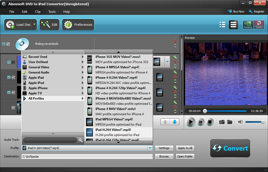The width and height of the screenshot is (268, 172).
Task: Choose iPhone 4 H.264 720p Video profile
Action: coord(119,91)
